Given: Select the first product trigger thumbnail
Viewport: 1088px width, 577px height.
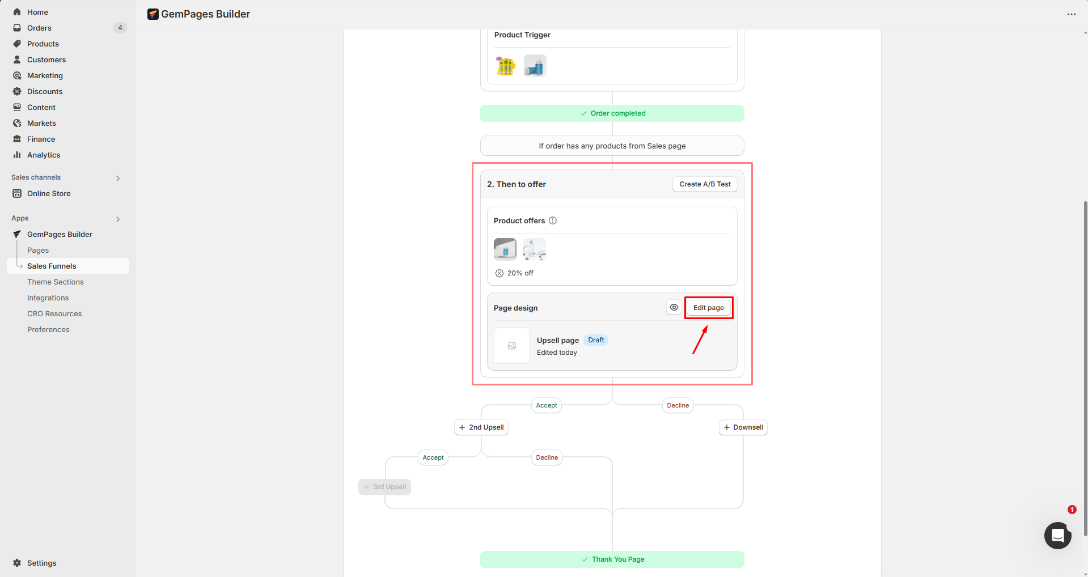Looking at the screenshot, I should [x=506, y=66].
